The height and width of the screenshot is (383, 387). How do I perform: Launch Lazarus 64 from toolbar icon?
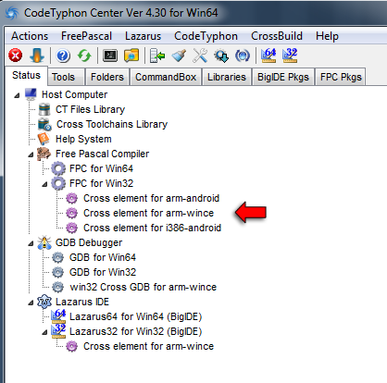click(268, 56)
